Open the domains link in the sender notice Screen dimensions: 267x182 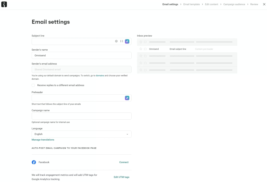100,75
